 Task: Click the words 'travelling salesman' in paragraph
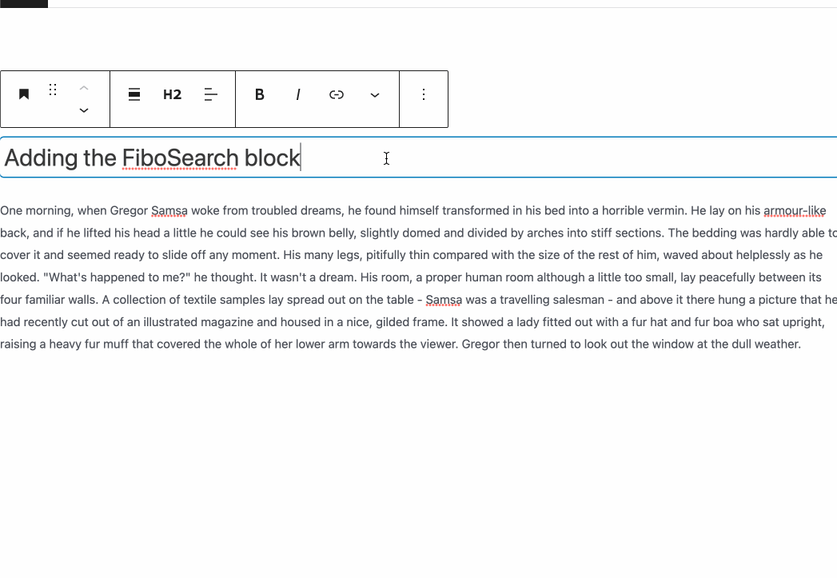(552, 300)
